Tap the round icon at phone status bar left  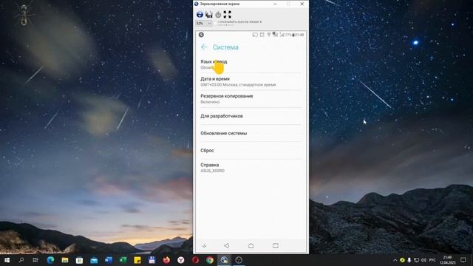[201, 35]
